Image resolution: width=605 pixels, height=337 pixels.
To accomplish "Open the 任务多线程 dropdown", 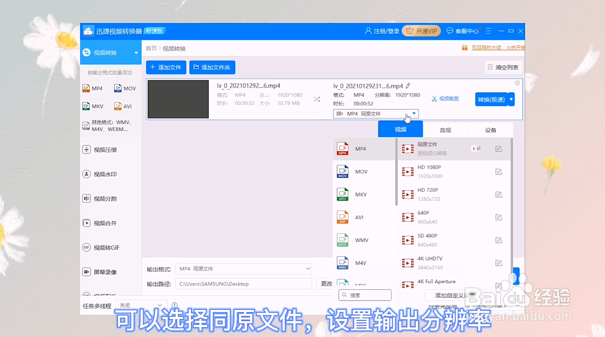I will (141, 305).
